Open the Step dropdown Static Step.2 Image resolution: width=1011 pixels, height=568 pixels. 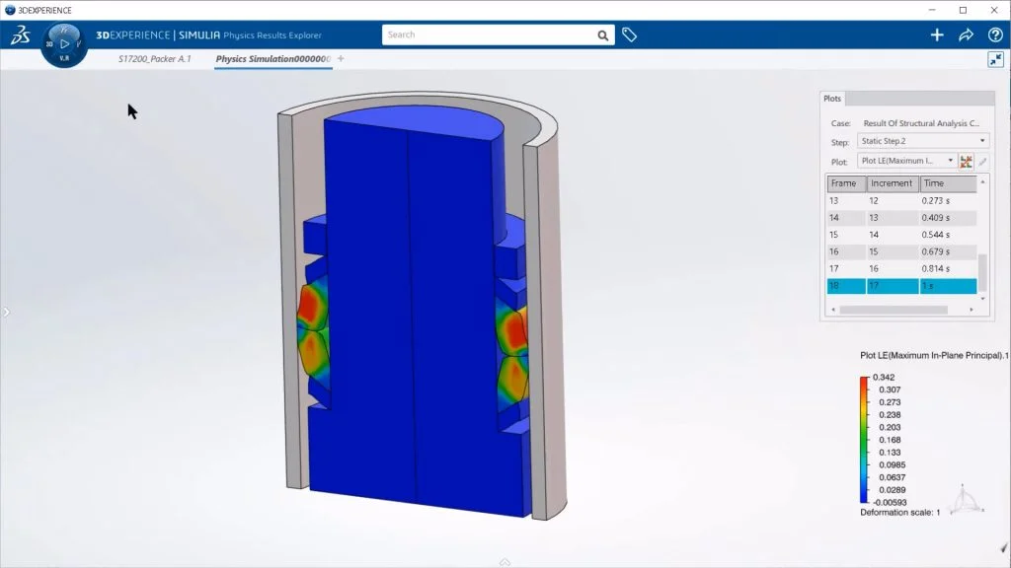923,141
